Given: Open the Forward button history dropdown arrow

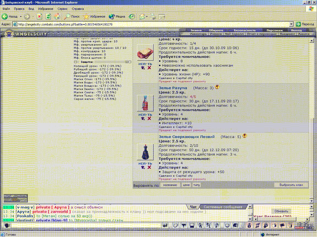Looking at the screenshot, I should (x=33, y=16).
